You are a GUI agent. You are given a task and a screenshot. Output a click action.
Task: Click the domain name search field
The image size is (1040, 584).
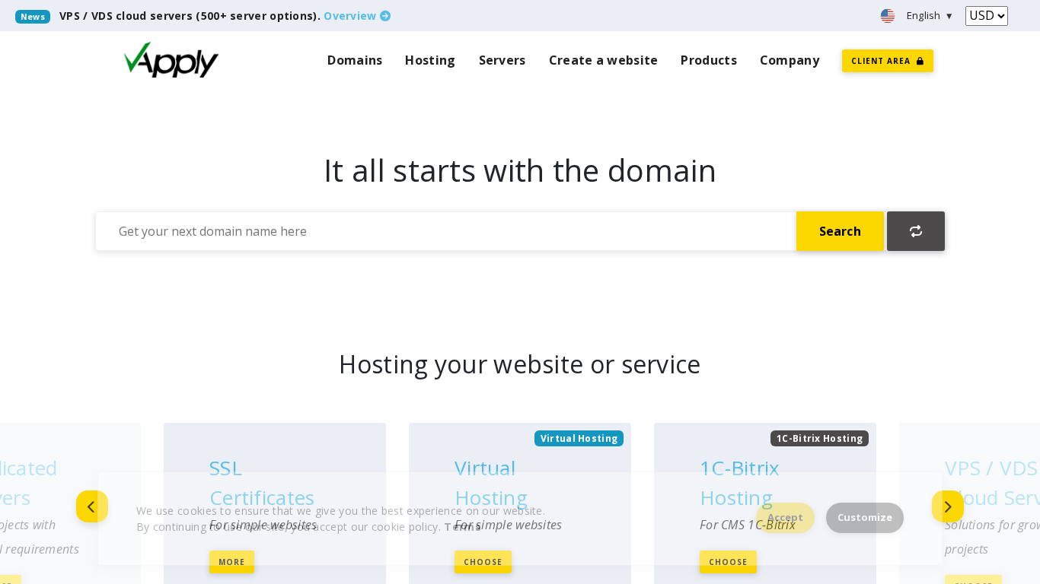[445, 231]
